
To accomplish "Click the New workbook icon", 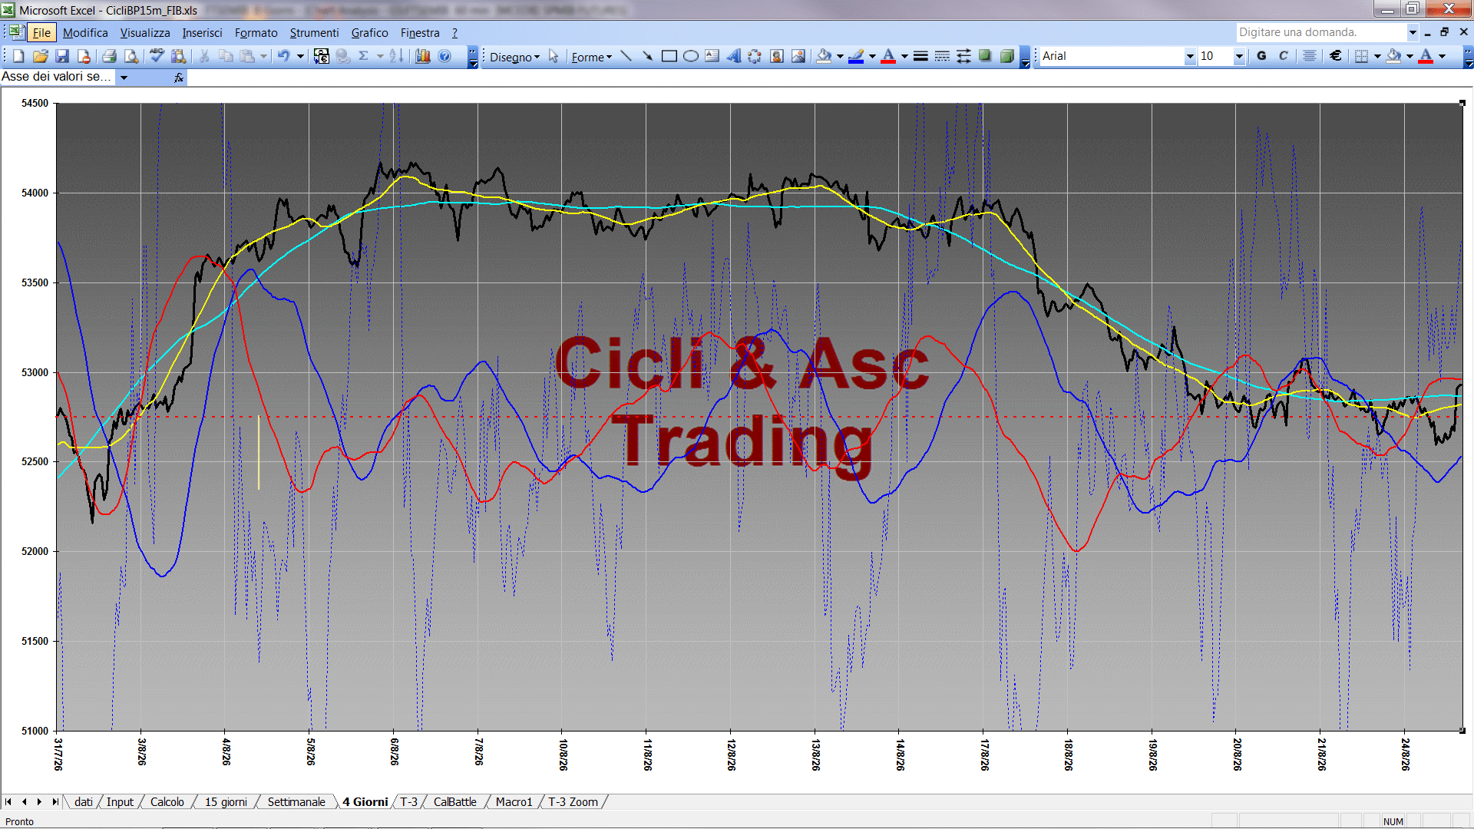I will (19, 56).
